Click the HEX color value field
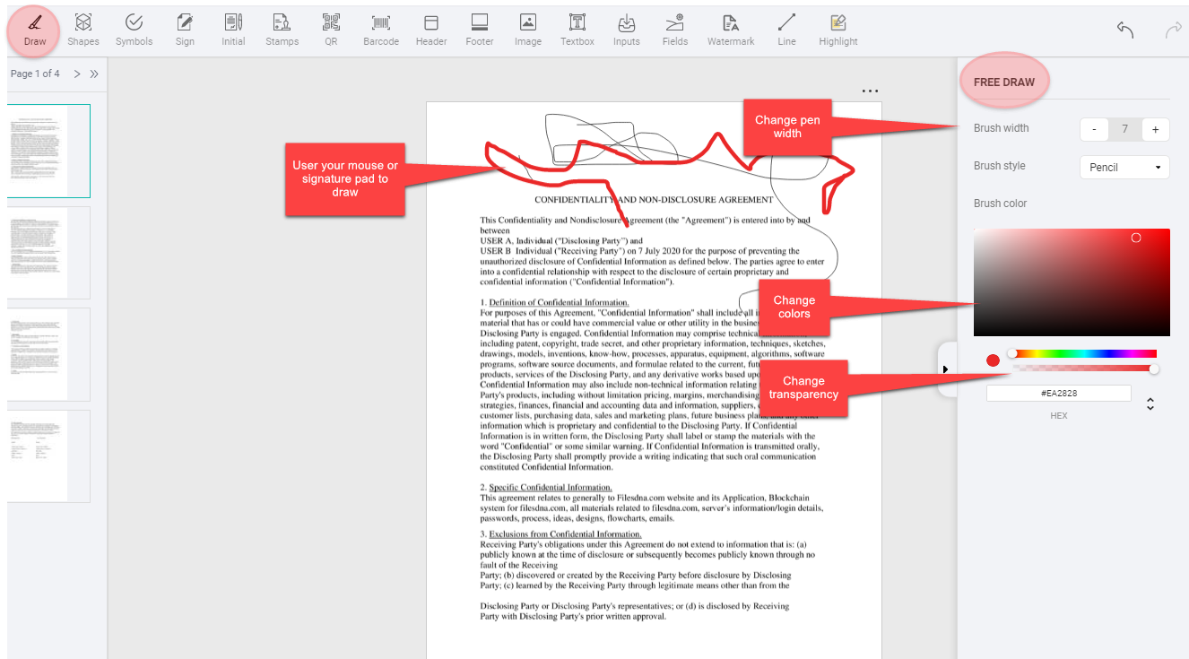Image resolution: width=1189 pixels, height=659 pixels. [1059, 394]
